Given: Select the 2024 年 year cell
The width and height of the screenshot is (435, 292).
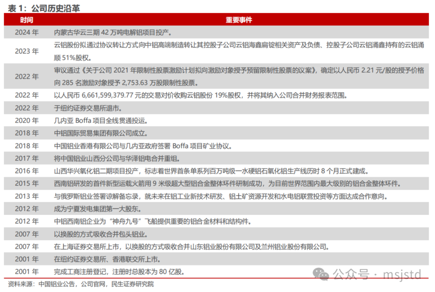Looking at the screenshot, I should click(x=27, y=33).
